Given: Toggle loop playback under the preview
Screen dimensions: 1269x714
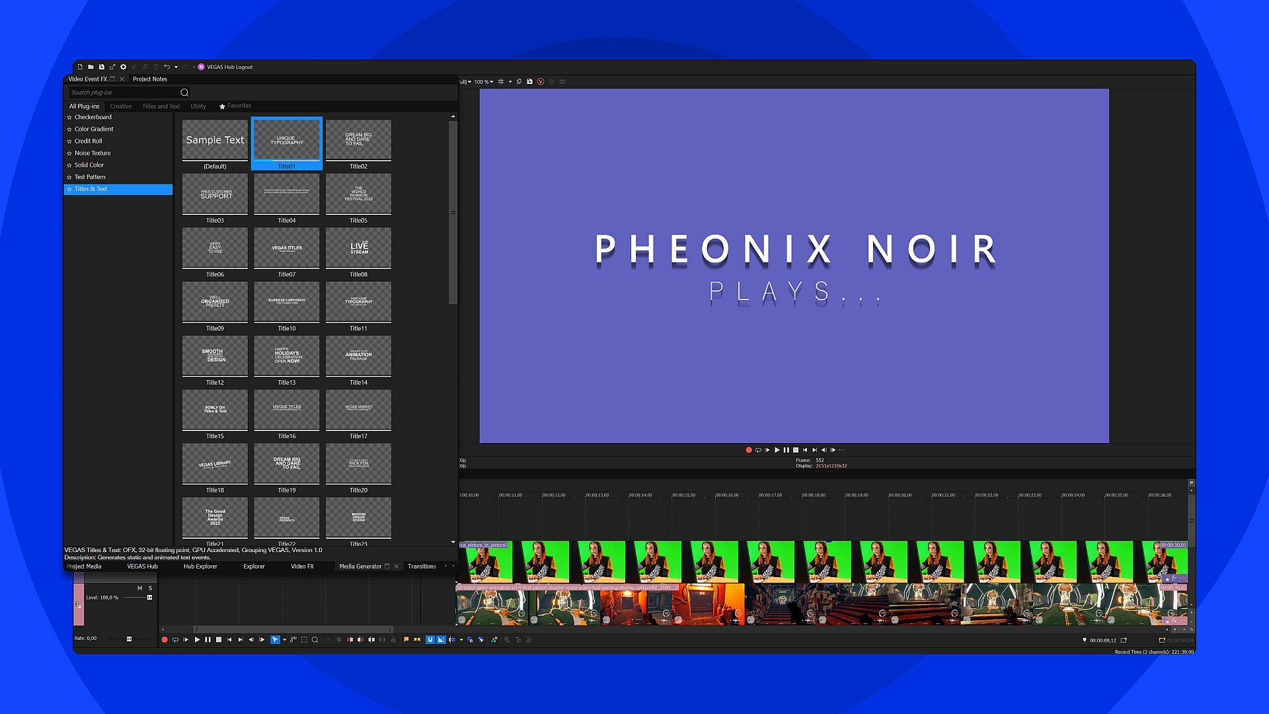Looking at the screenshot, I should click(x=758, y=450).
